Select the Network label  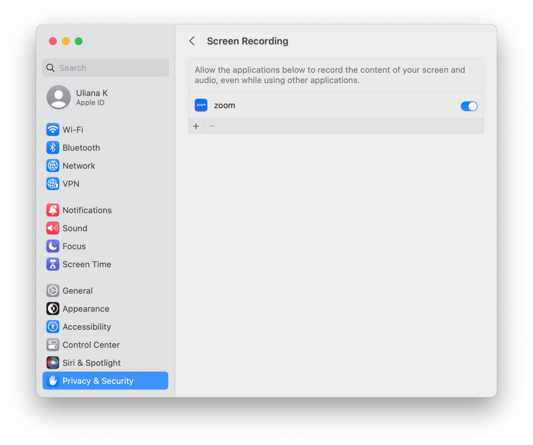[x=79, y=166]
